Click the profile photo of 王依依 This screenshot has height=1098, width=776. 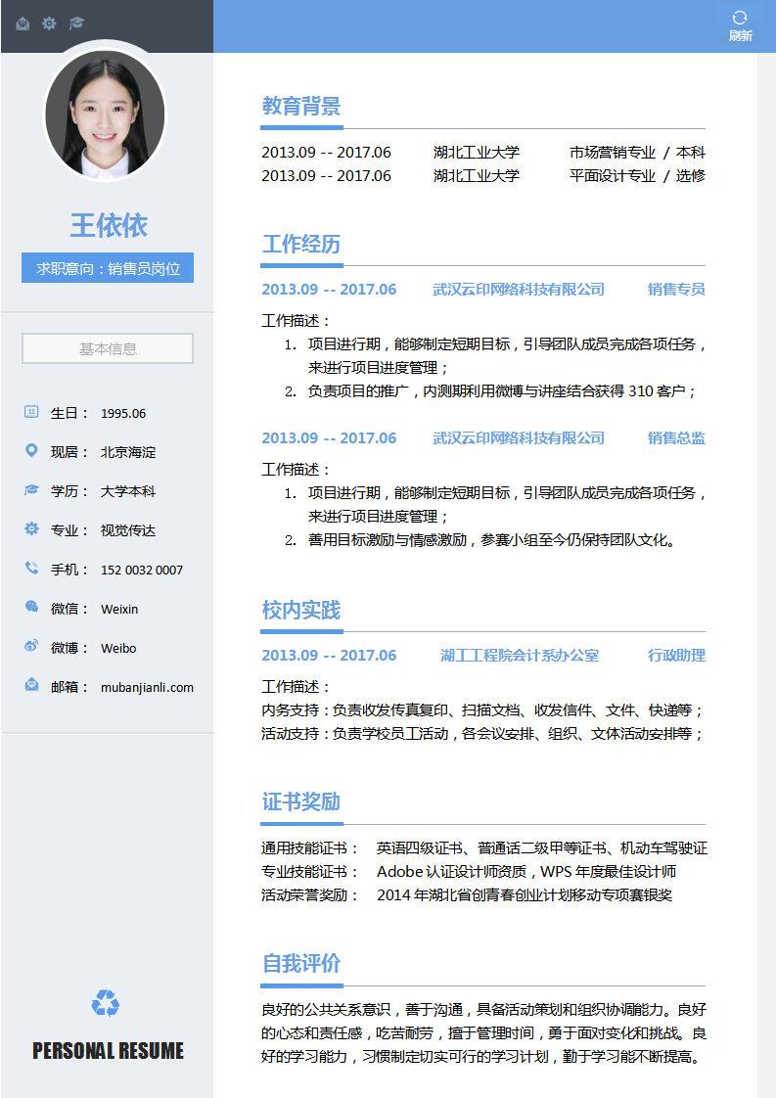pos(106,114)
